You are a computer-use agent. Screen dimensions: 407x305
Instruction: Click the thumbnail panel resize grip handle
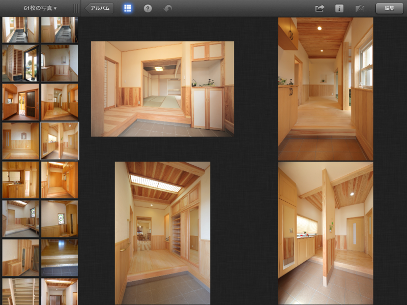point(76,8)
